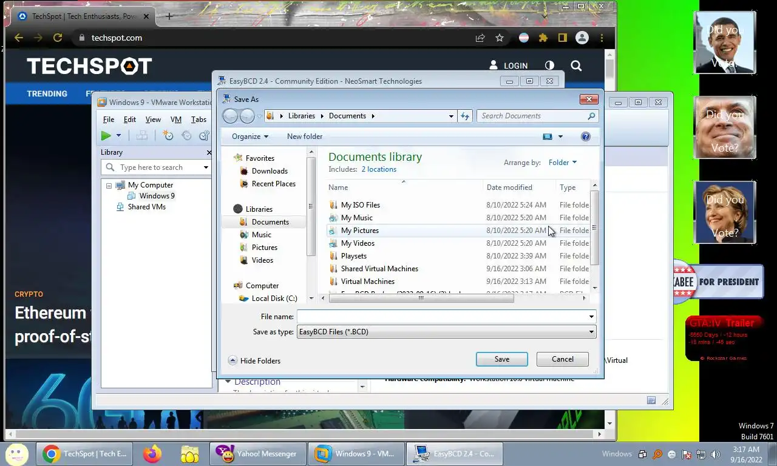Open the Chrome side panel icon

pos(563,38)
